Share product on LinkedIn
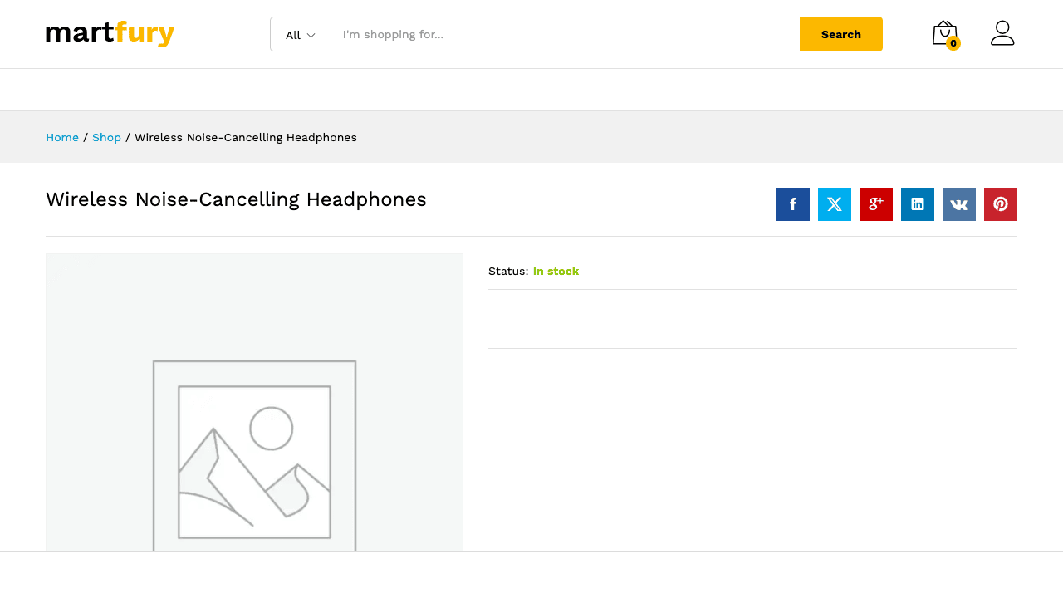Image resolution: width=1063 pixels, height=598 pixels. [918, 204]
